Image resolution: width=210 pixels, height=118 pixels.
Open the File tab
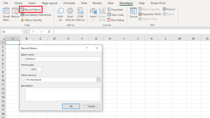point(6,3)
